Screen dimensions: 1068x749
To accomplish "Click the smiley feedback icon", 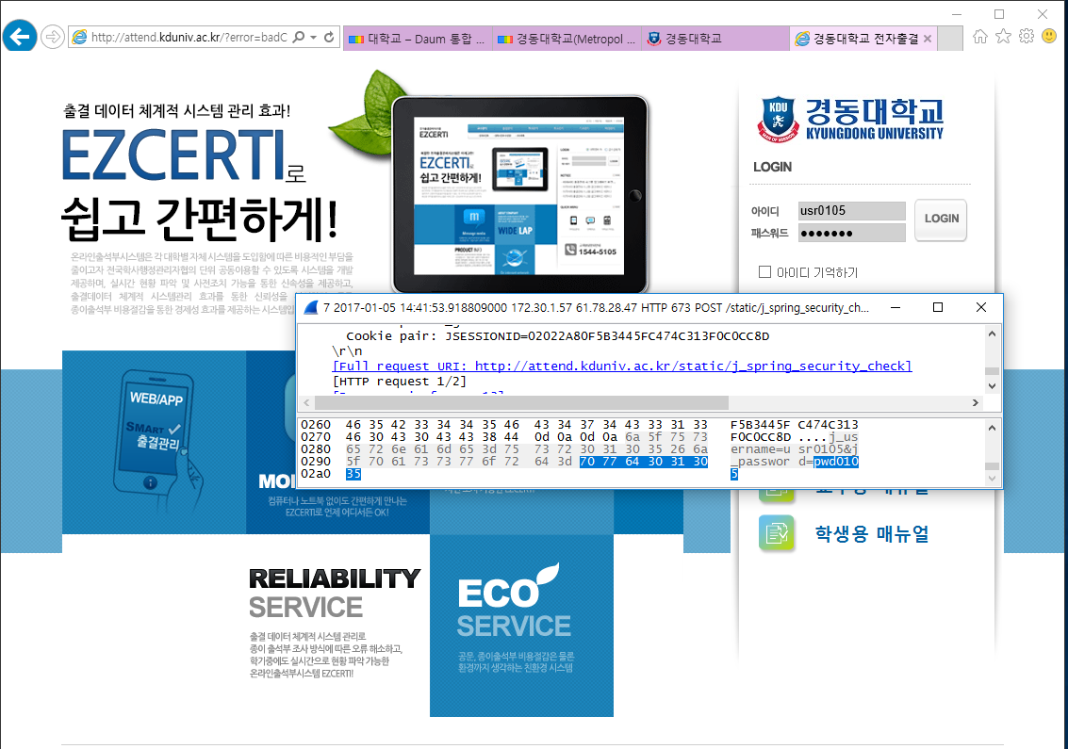I will pyautogui.click(x=1049, y=37).
